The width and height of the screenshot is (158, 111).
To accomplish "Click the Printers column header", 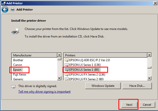I will (x=105, y=55).
